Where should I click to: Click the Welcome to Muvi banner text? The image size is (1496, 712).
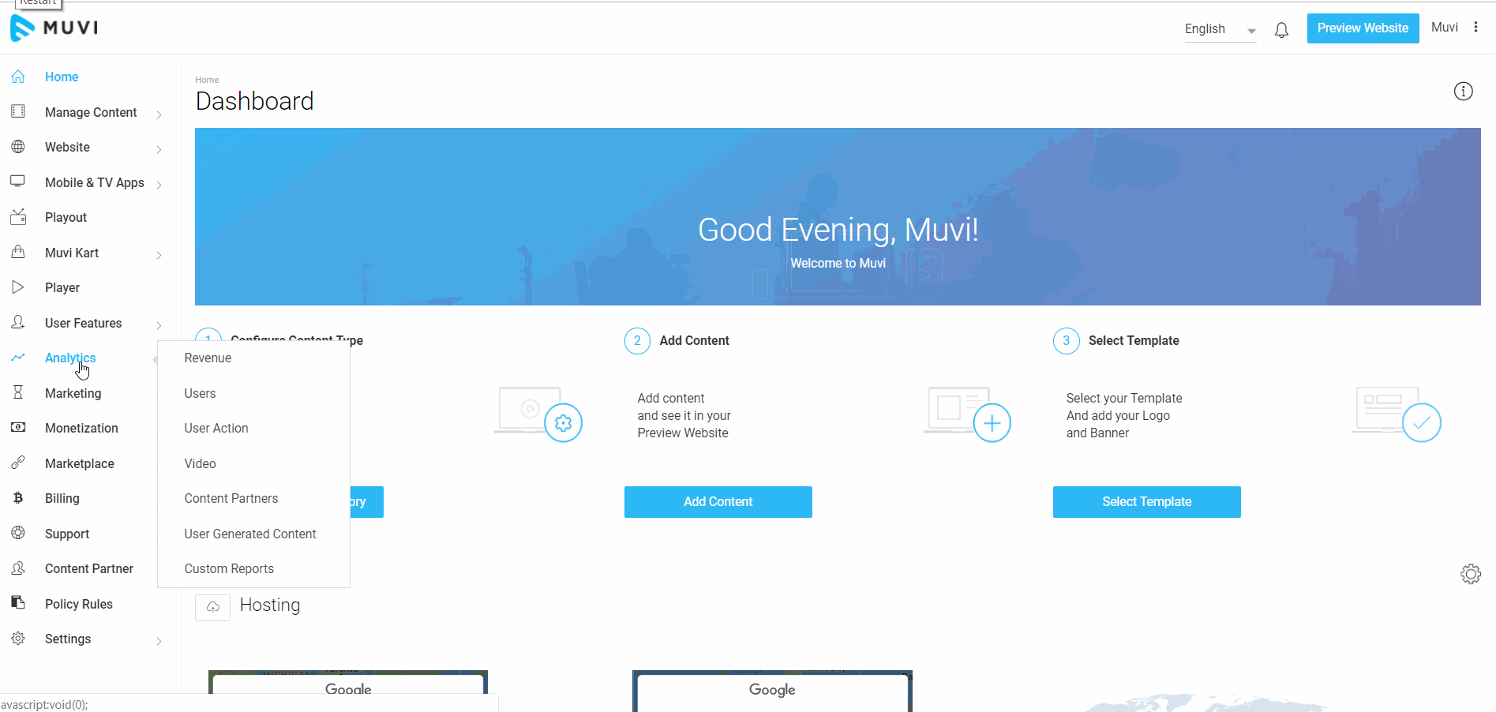pos(838,263)
